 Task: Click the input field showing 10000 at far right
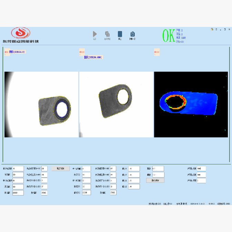click(201, 169)
